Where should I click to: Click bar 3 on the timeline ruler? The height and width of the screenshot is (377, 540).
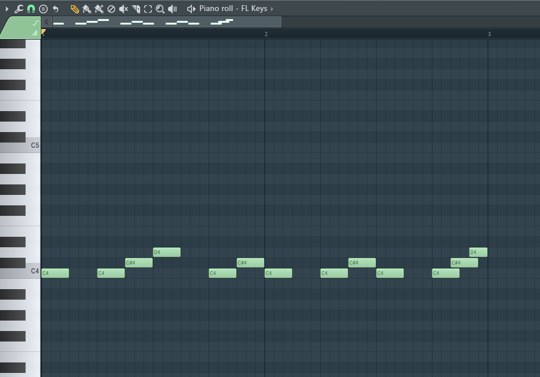click(x=489, y=34)
